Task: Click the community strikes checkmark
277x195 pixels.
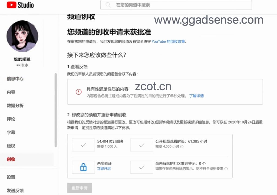Action: point(142,167)
